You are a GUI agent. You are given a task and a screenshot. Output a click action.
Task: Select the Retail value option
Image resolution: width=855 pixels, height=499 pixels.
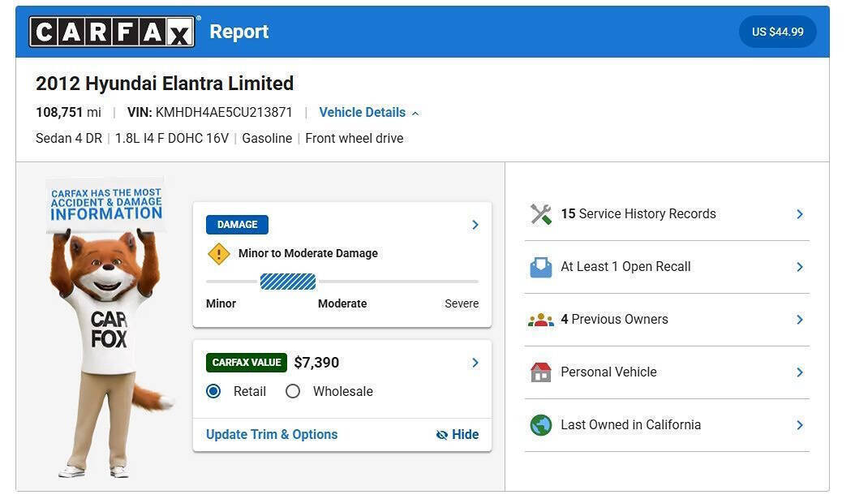click(214, 392)
